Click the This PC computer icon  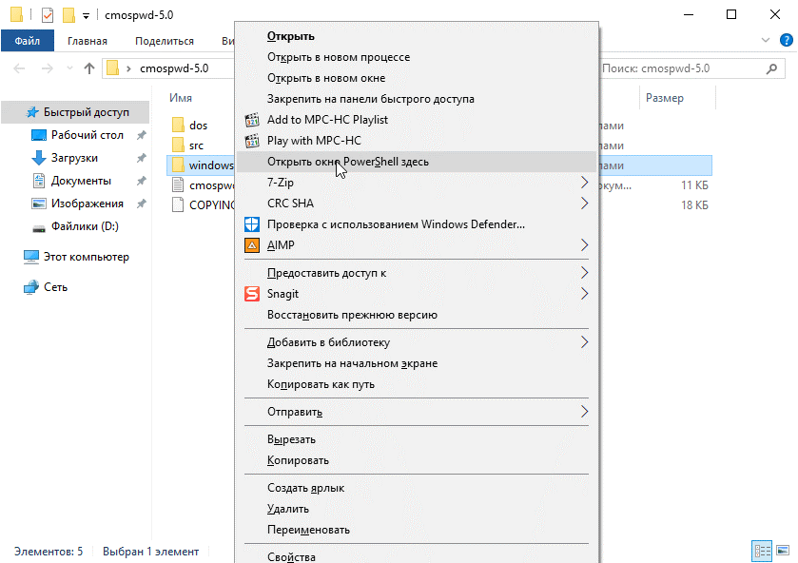[32, 257]
